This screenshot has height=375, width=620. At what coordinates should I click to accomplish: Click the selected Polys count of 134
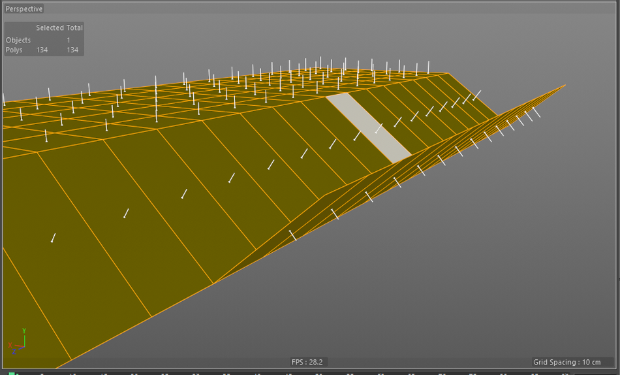[42, 50]
